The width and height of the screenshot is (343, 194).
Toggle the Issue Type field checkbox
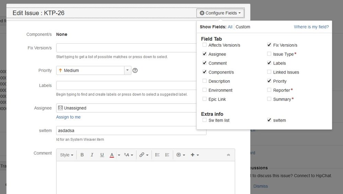tap(269, 54)
